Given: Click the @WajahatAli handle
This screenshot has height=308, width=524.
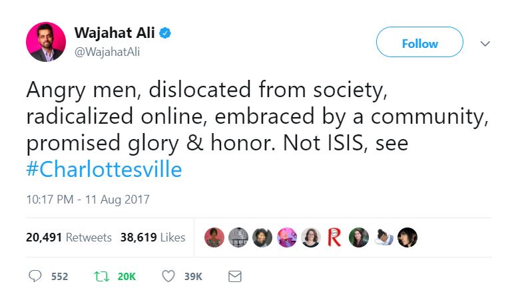Looking at the screenshot, I should pos(107,51).
